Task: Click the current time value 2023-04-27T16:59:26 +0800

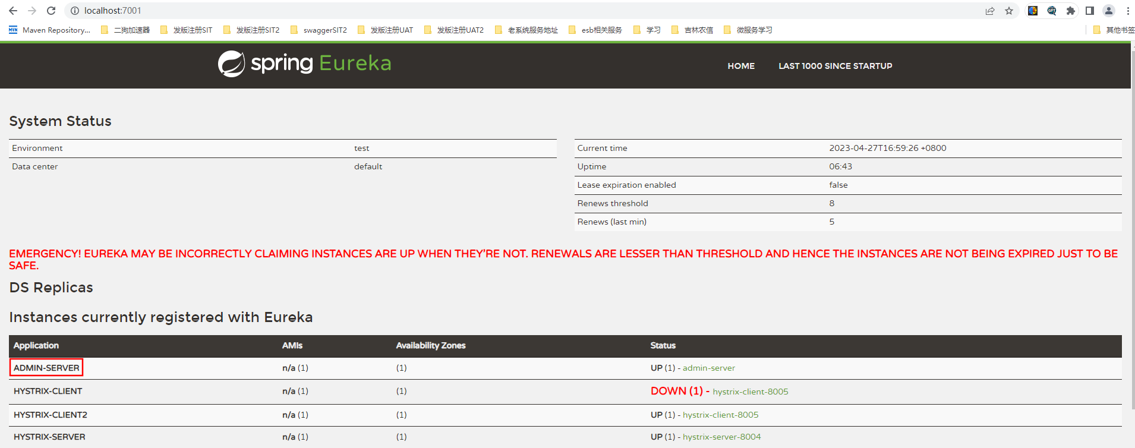Action: [x=888, y=148]
